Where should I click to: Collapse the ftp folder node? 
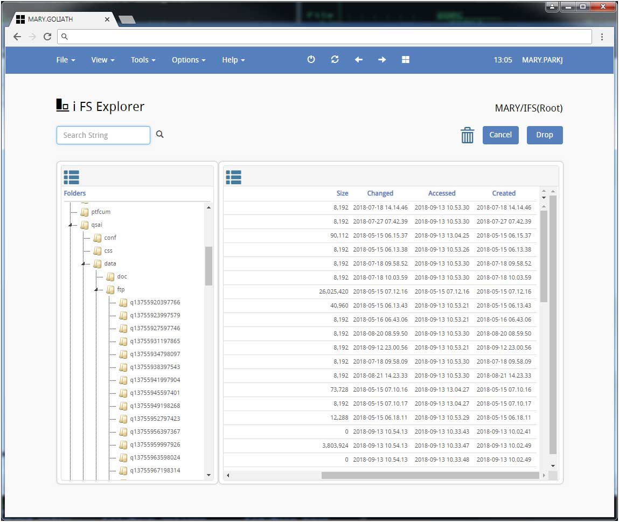click(96, 290)
